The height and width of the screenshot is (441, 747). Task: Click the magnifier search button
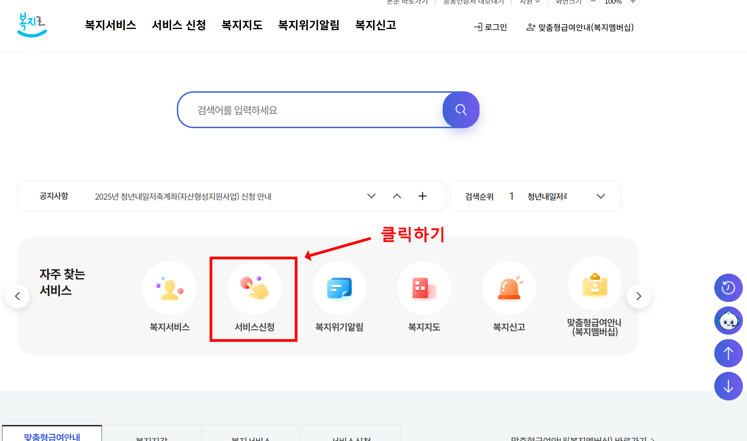click(461, 110)
